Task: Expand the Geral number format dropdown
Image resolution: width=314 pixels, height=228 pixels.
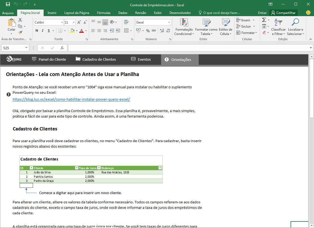Action: click(x=169, y=22)
